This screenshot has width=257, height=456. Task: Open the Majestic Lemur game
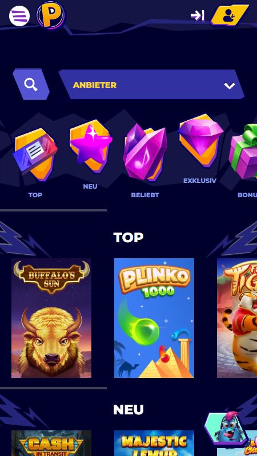coord(154,443)
